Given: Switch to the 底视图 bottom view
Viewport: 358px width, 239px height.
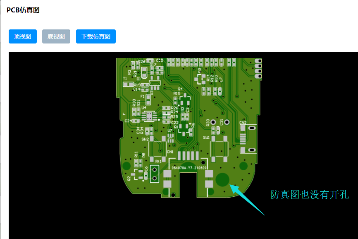Looking at the screenshot, I should tap(56, 36).
